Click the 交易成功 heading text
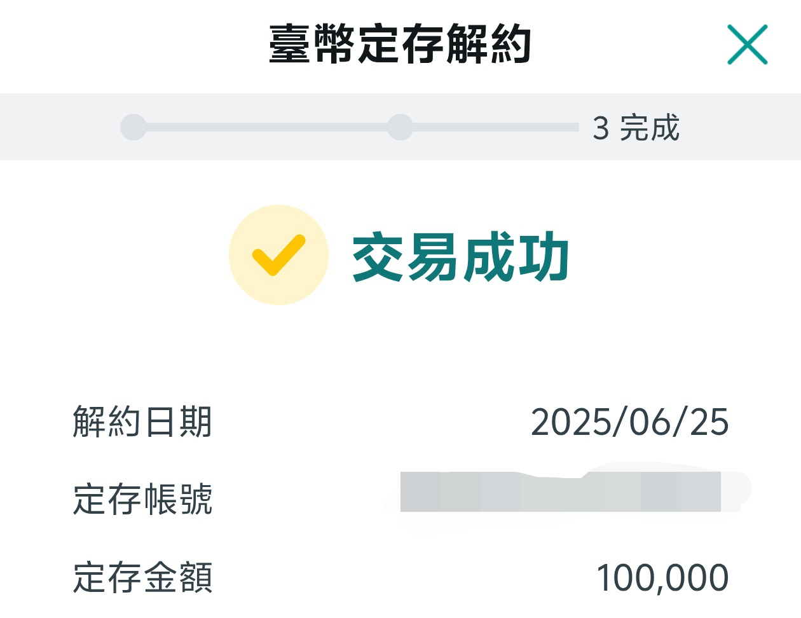Viewport: 801px width, 618px height. [461, 257]
